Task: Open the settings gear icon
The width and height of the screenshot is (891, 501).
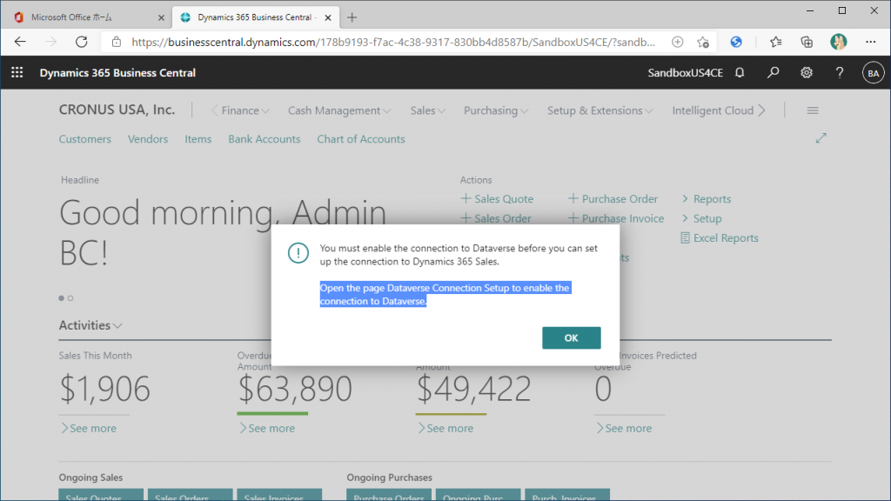Action: (807, 73)
